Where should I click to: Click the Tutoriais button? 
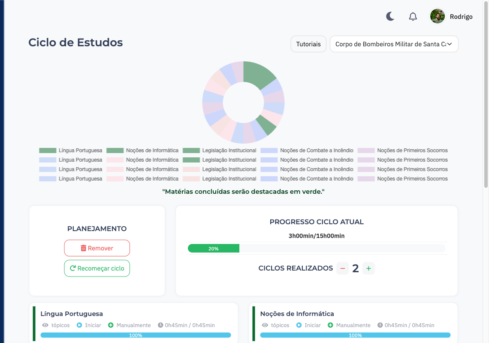(308, 44)
